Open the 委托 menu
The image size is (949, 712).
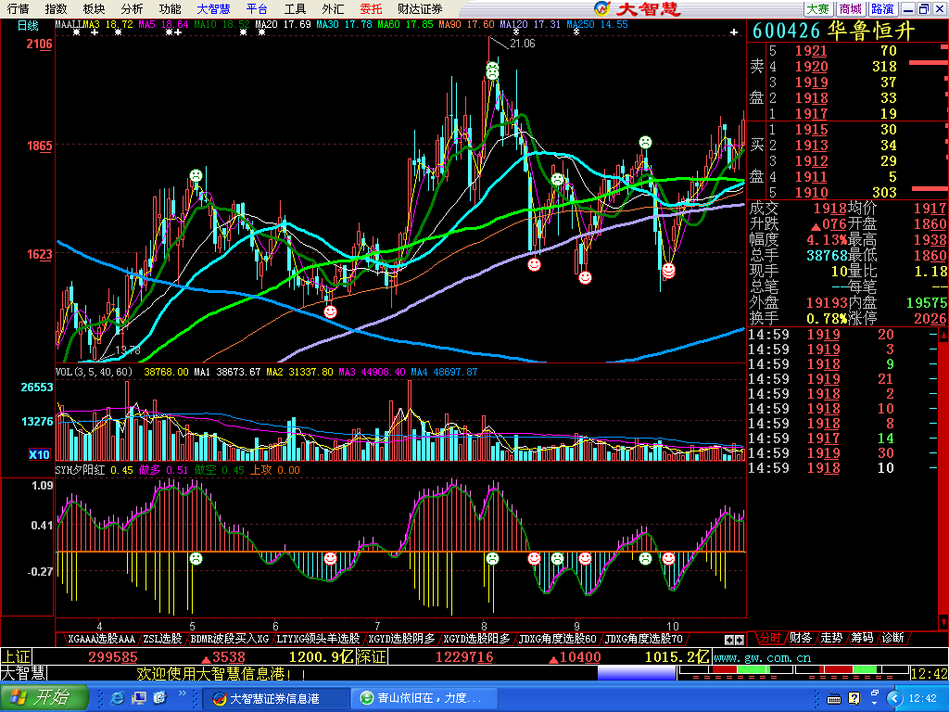[371, 8]
